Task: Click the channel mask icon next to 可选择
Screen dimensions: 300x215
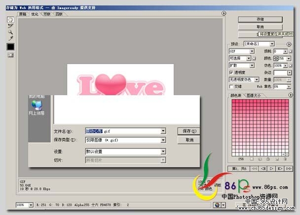Action: 254,58
